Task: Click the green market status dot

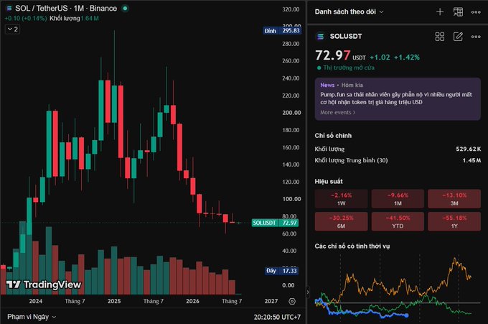Action: (x=125, y=9)
